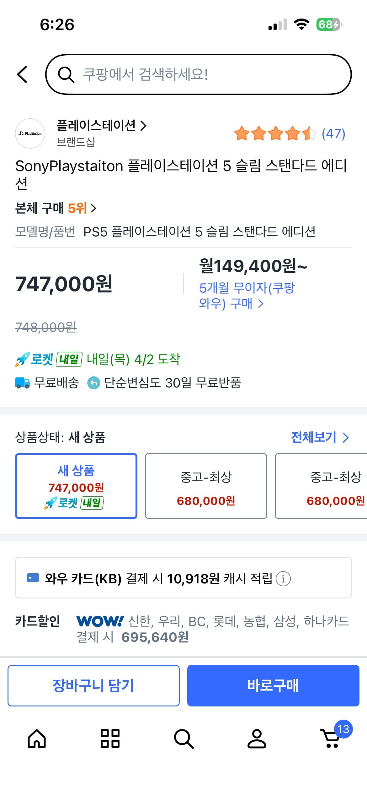Tap the back arrow icon

pos(22,75)
